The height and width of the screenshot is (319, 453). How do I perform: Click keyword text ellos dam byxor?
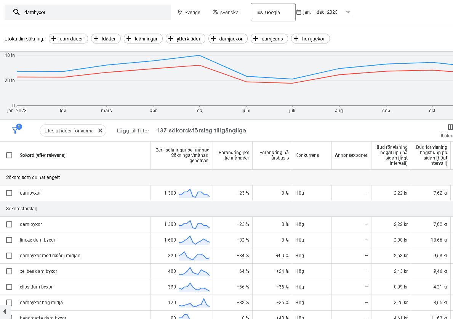[x=36, y=287]
